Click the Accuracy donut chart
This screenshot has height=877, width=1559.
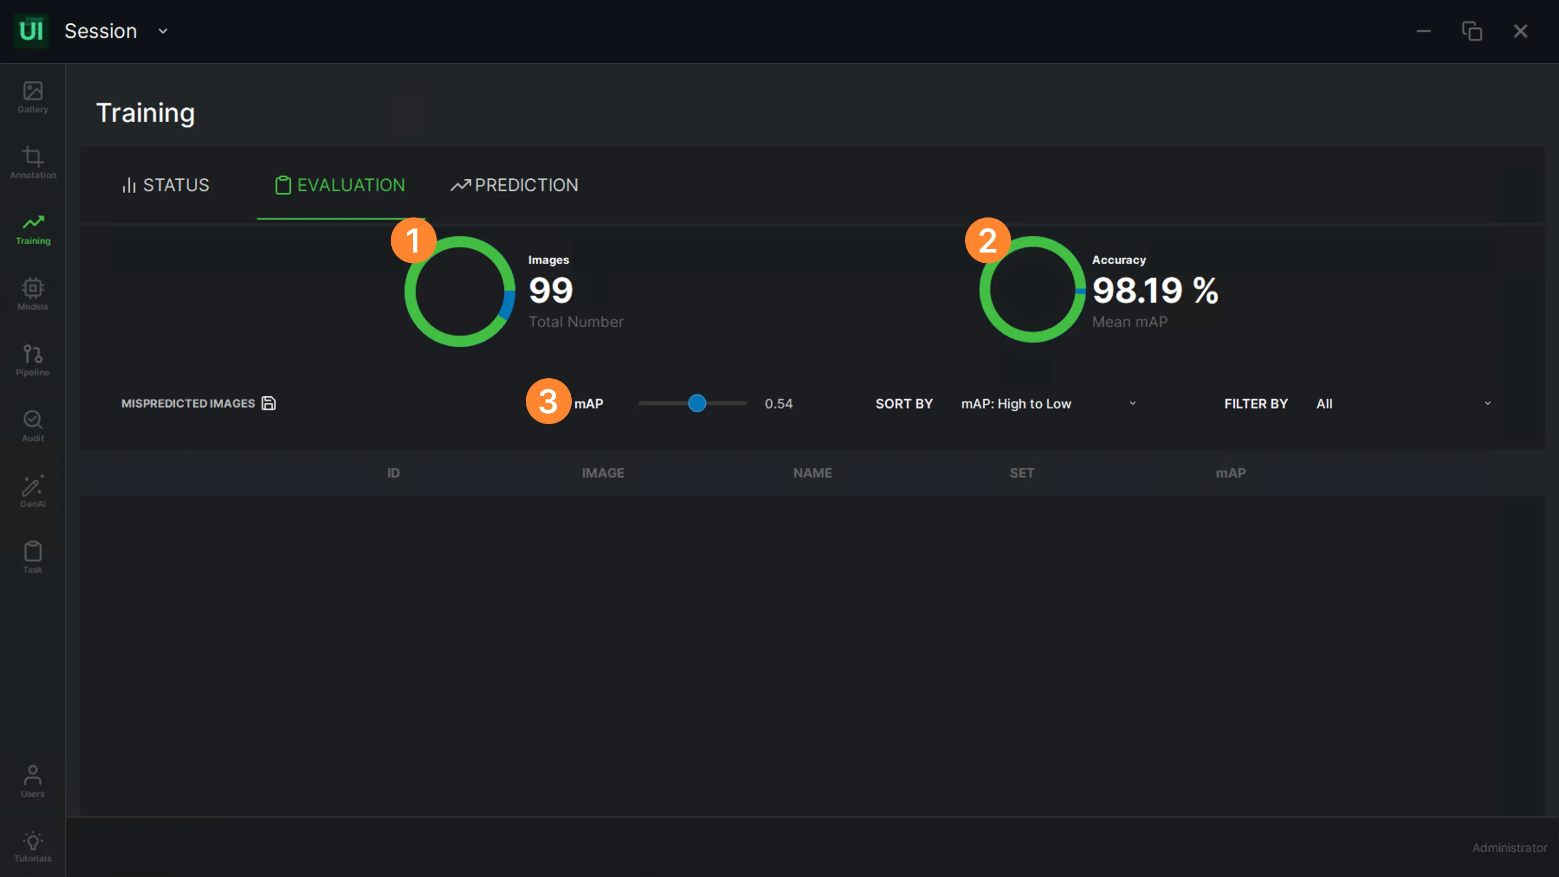(x=1033, y=289)
